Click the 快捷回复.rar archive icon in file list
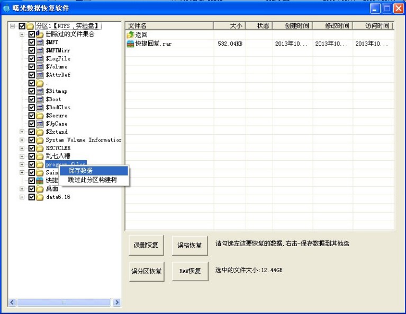The width and height of the screenshot is (406, 314). tap(130, 44)
